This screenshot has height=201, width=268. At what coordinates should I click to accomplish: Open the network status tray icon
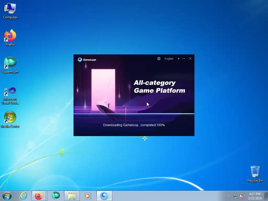click(x=235, y=196)
